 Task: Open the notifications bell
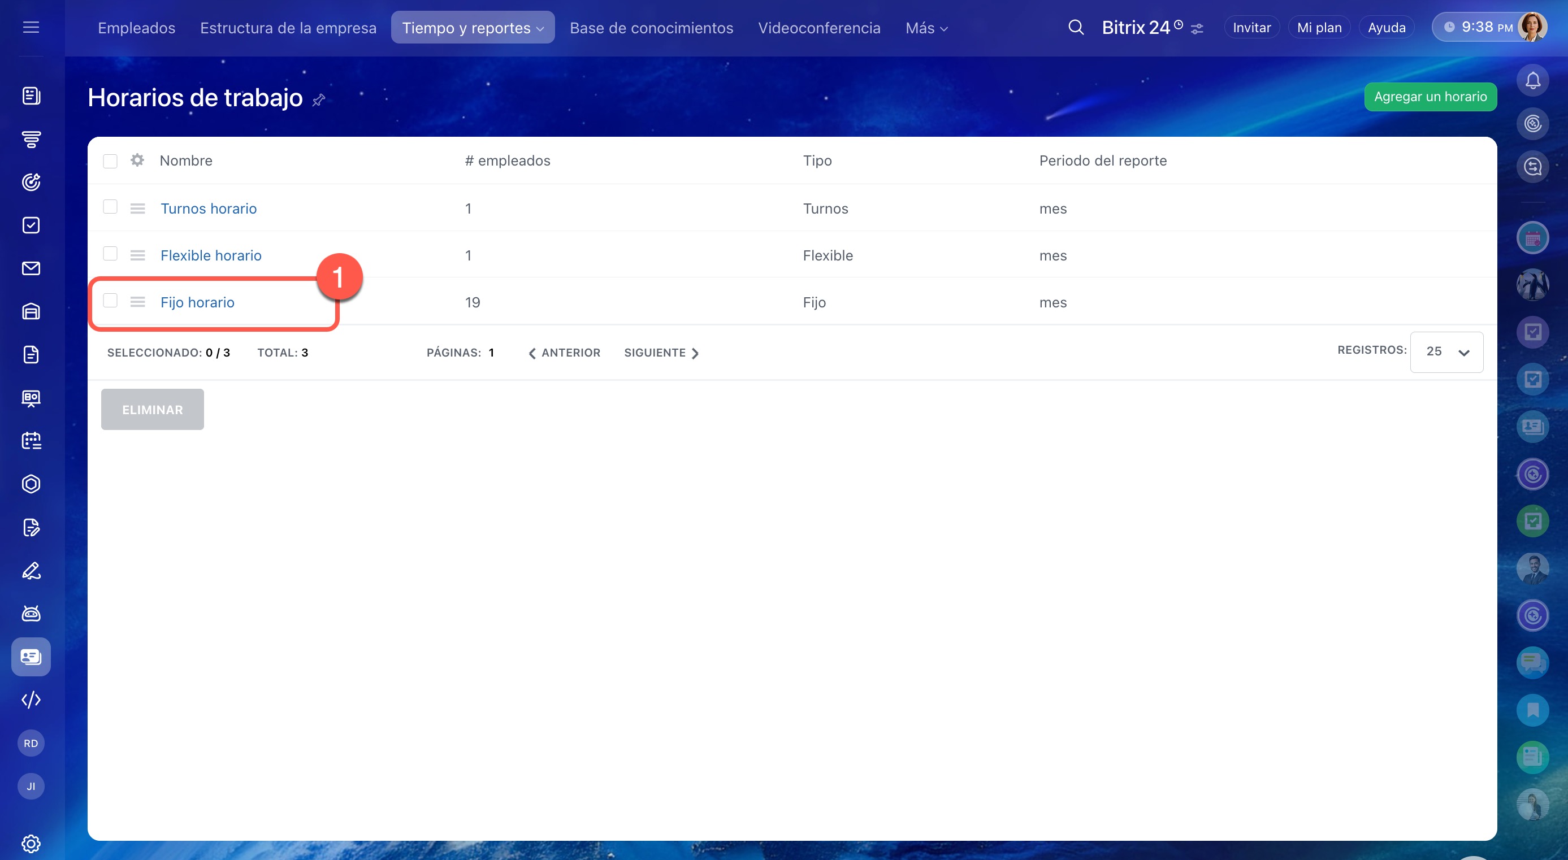point(1532,80)
